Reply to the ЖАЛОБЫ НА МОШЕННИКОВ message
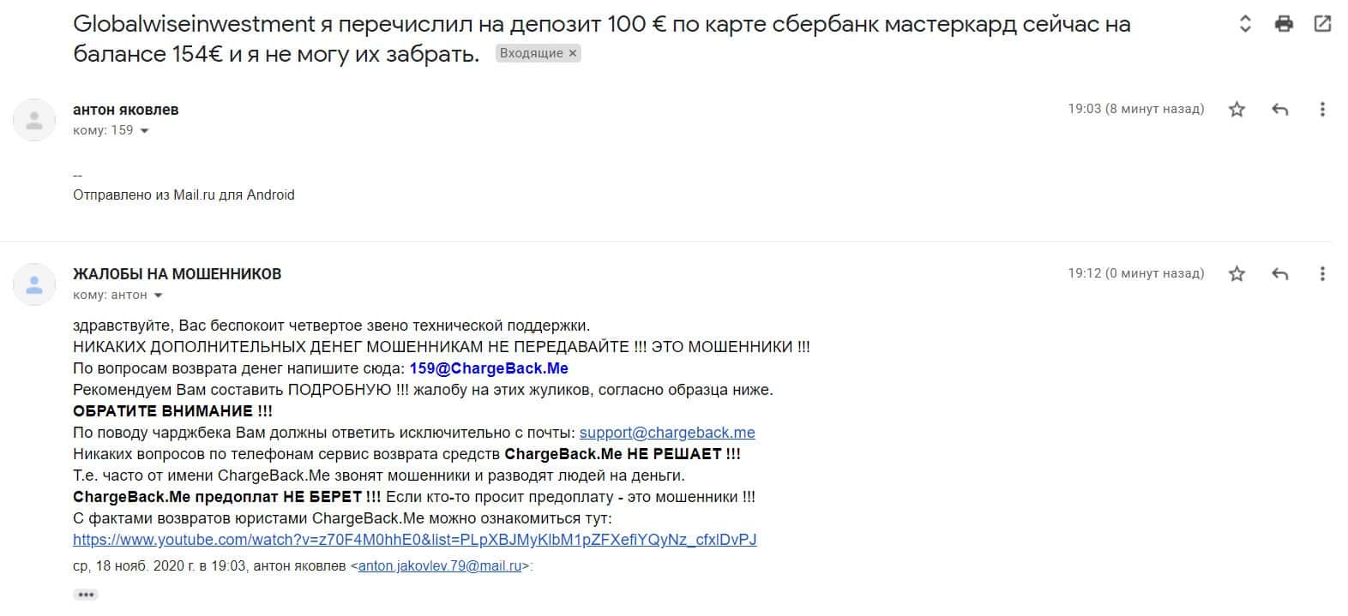The height and width of the screenshot is (616, 1348). point(1280,274)
